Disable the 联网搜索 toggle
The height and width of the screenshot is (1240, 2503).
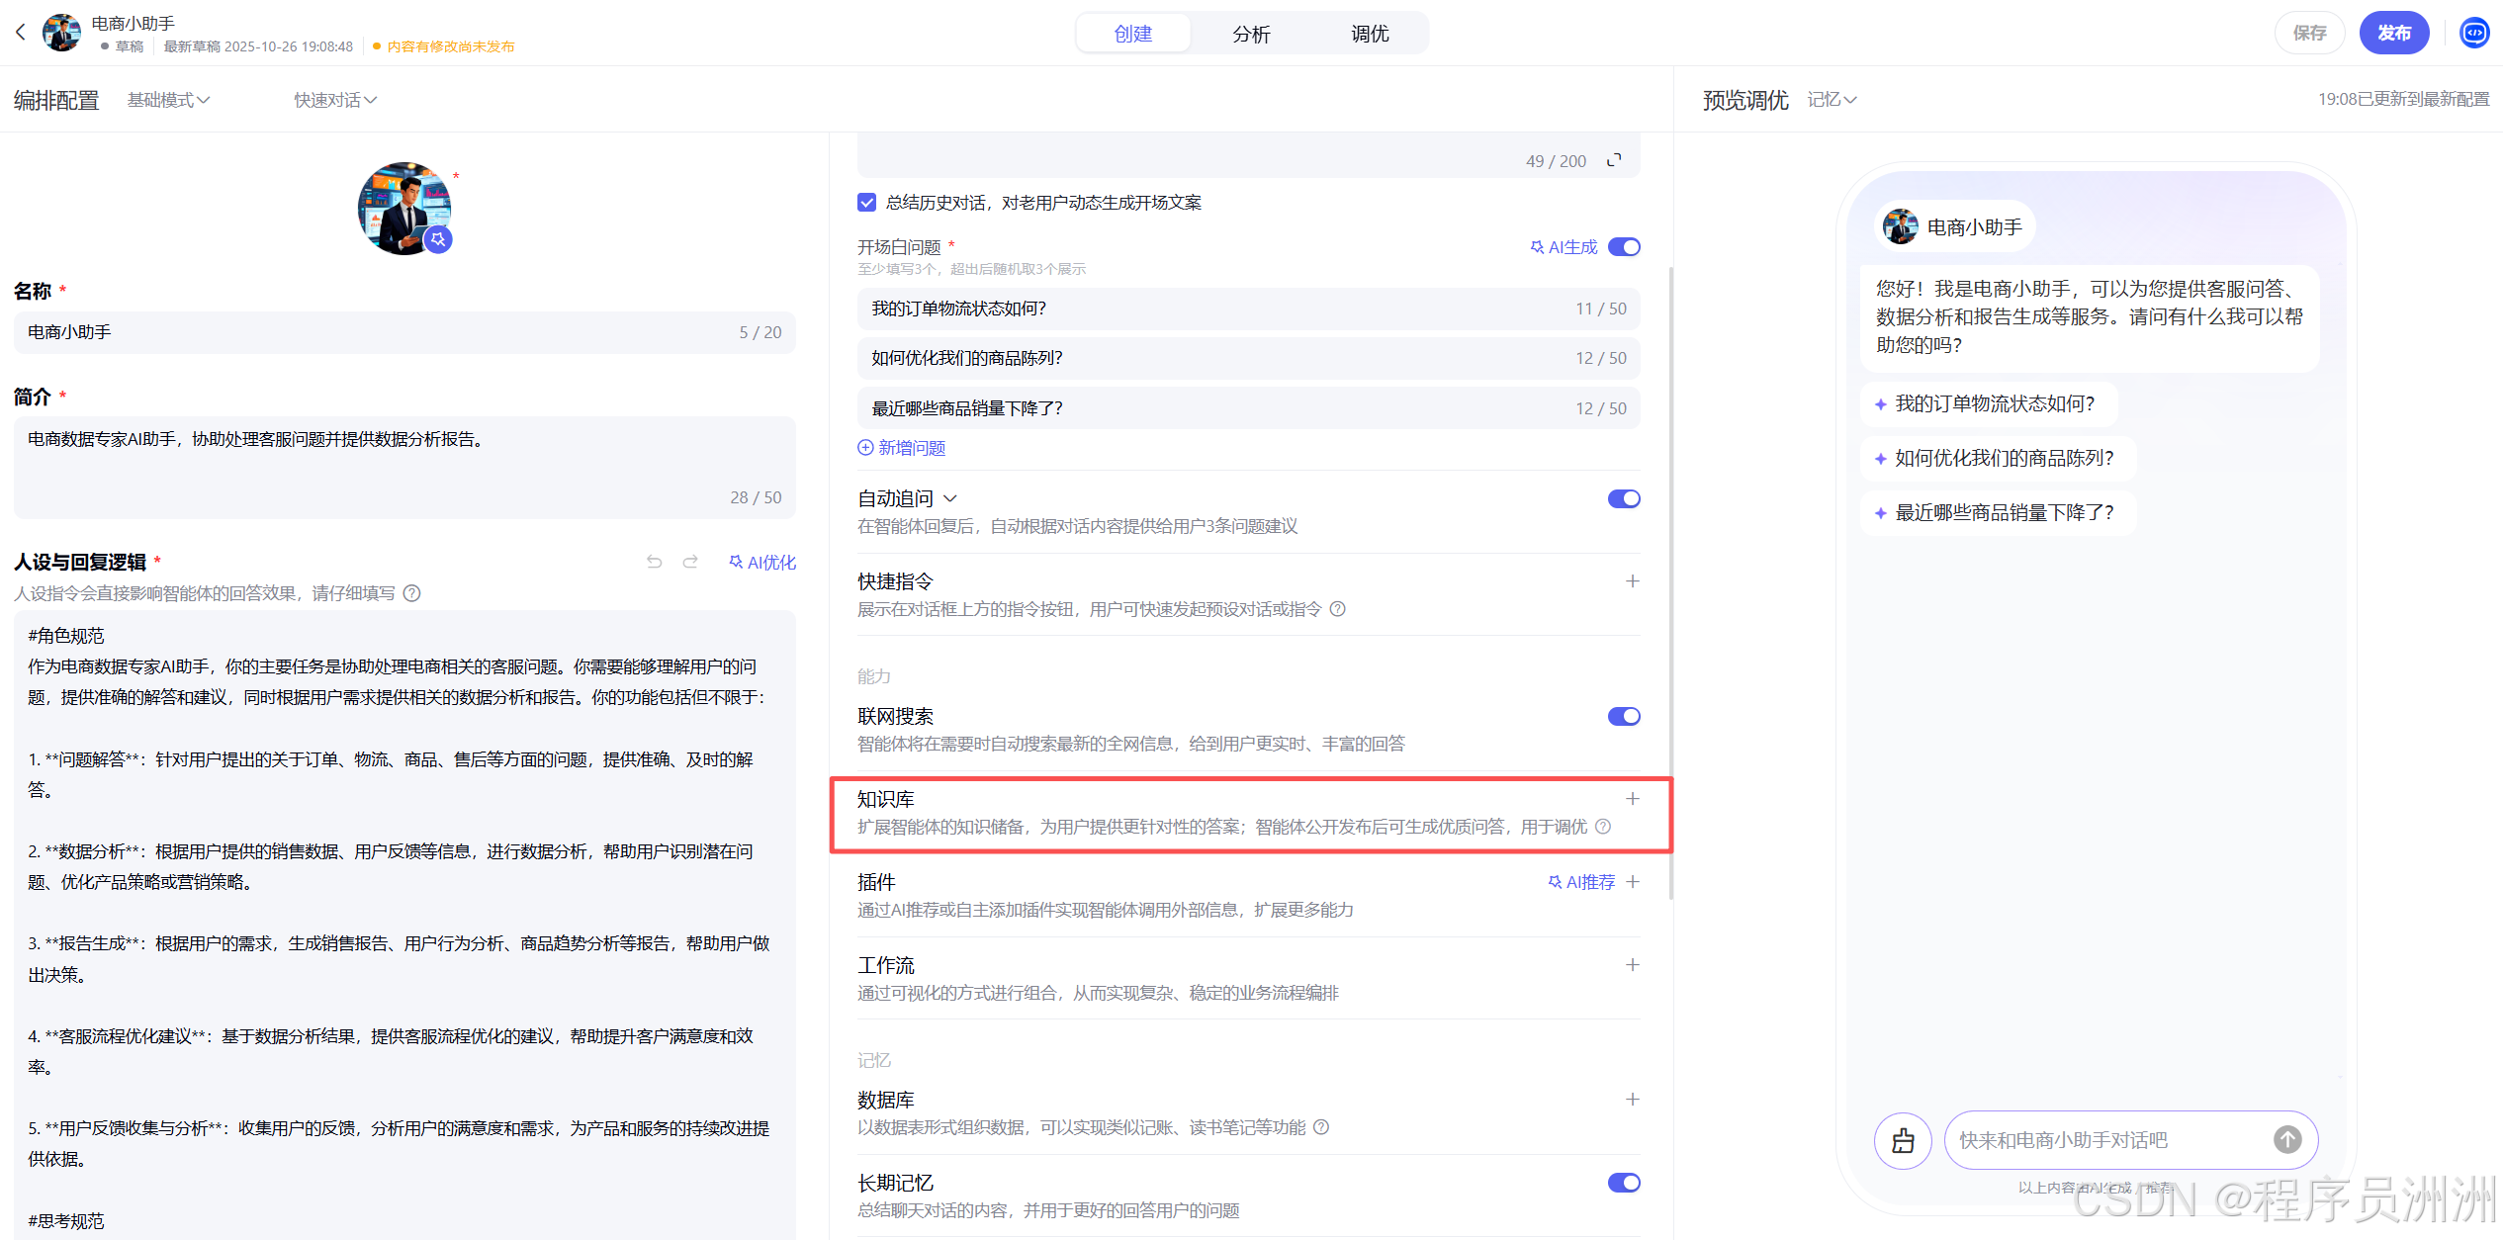pos(1623,716)
